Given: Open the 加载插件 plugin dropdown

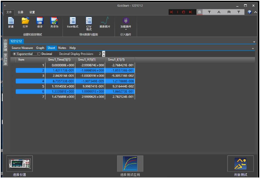Looking at the screenshot, I should (126, 23).
